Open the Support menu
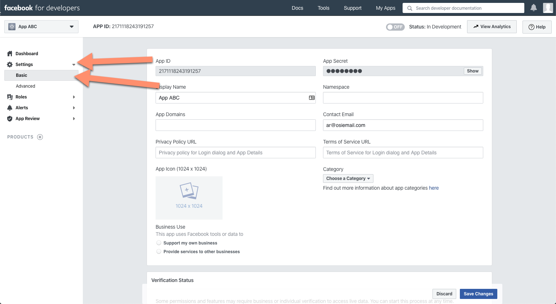This screenshot has height=304, width=556. click(353, 8)
